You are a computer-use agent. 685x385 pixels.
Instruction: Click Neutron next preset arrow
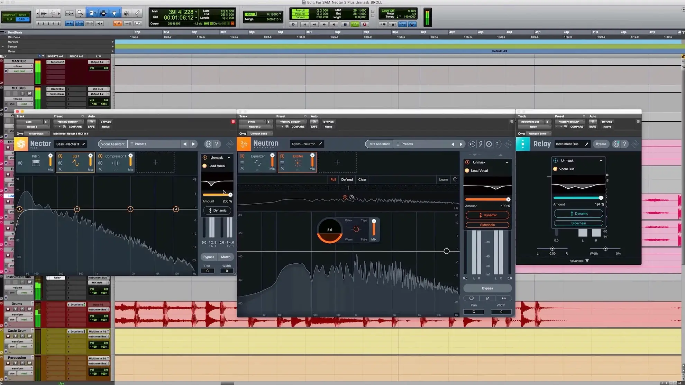(461, 144)
